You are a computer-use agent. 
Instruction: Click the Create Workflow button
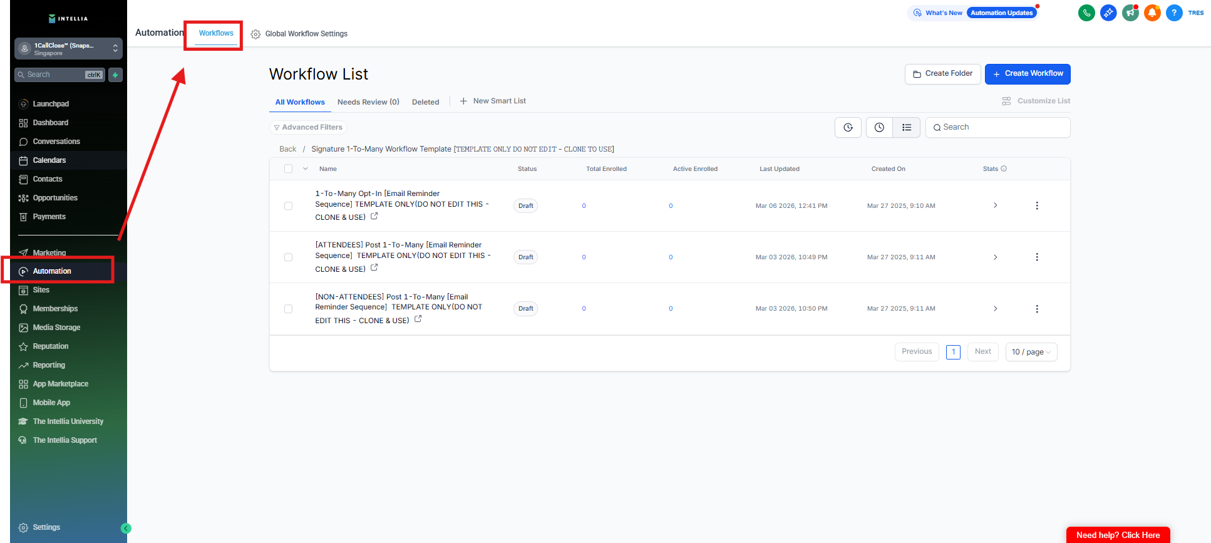point(1027,74)
